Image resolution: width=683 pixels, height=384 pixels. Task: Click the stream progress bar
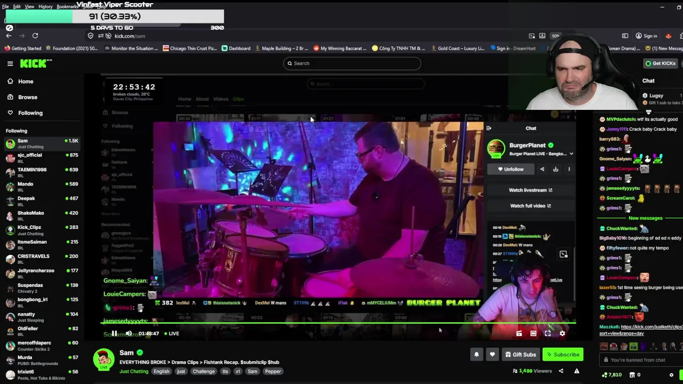[x=338, y=323]
